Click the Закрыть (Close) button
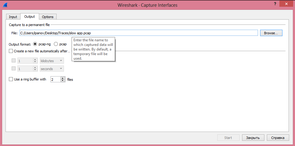This screenshot has width=295, height=146. 253,138
